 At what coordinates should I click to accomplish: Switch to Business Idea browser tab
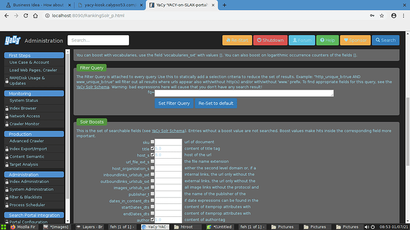(x=38, y=5)
